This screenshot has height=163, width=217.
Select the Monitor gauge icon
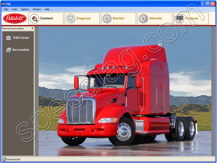click(x=107, y=18)
